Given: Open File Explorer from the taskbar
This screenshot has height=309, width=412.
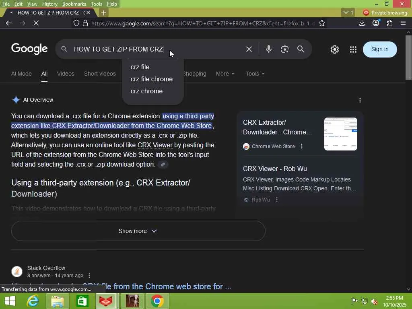Looking at the screenshot, I should [x=58, y=301].
